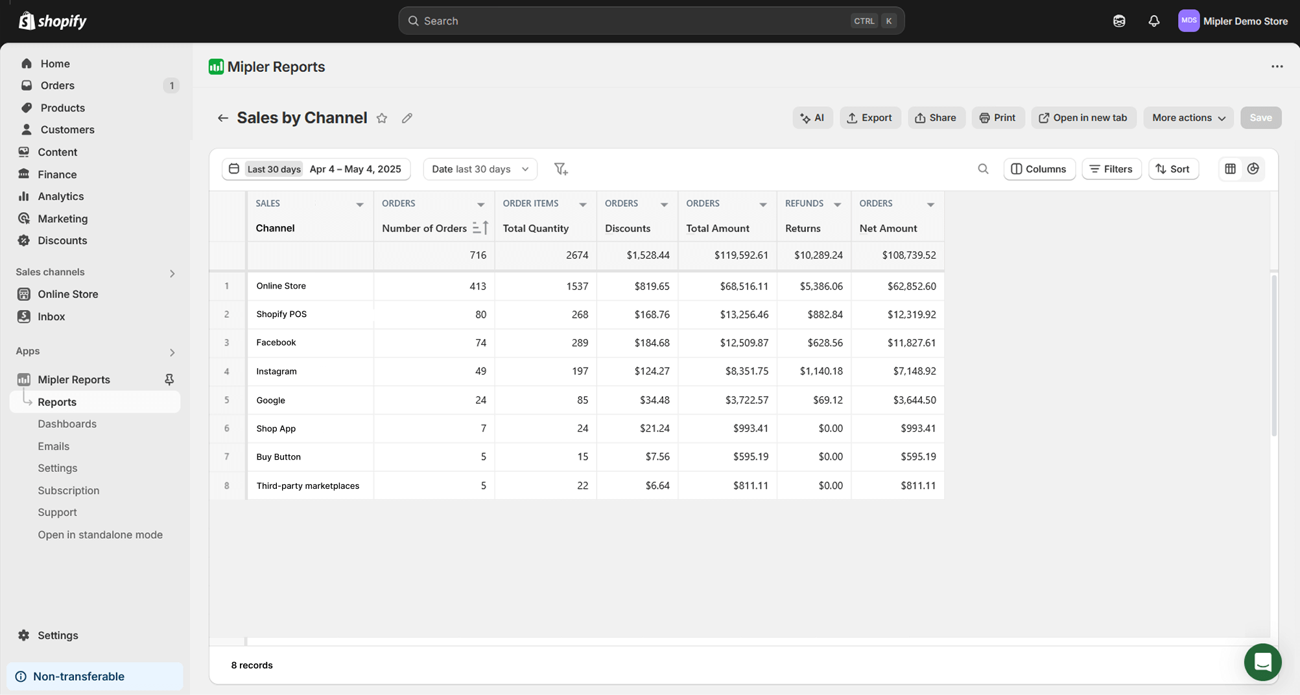
Task: Export the Sales by Channel report
Action: click(x=870, y=117)
